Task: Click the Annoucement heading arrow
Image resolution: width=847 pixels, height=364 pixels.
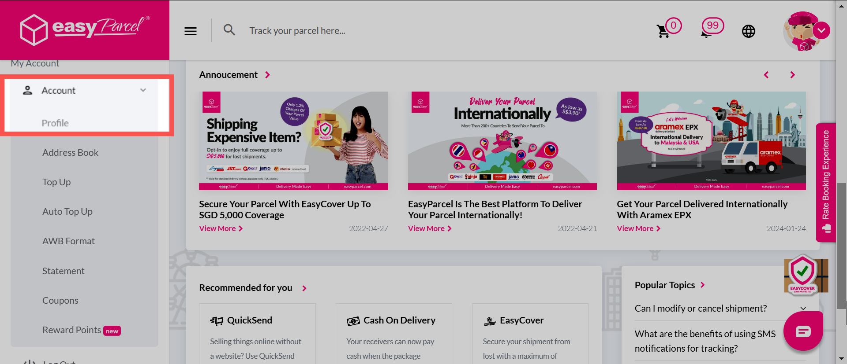Action: click(267, 75)
